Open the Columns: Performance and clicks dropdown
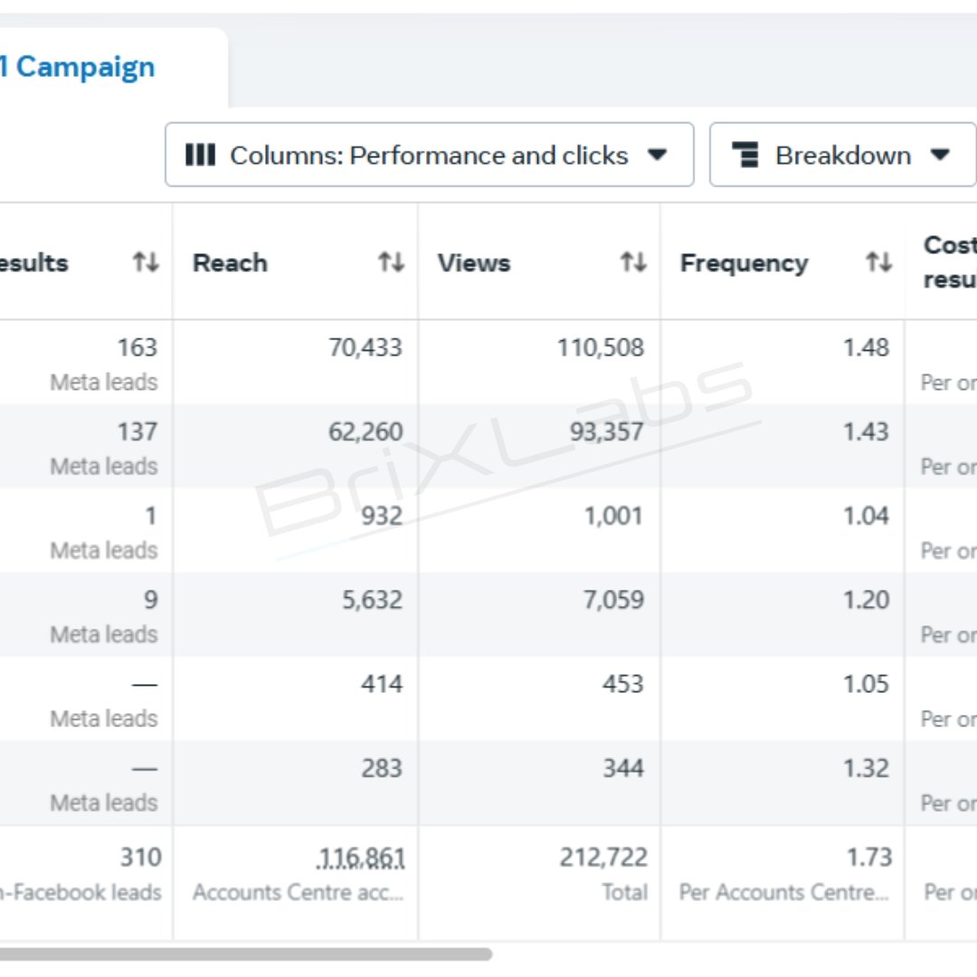This screenshot has width=977, height=977. (430, 155)
